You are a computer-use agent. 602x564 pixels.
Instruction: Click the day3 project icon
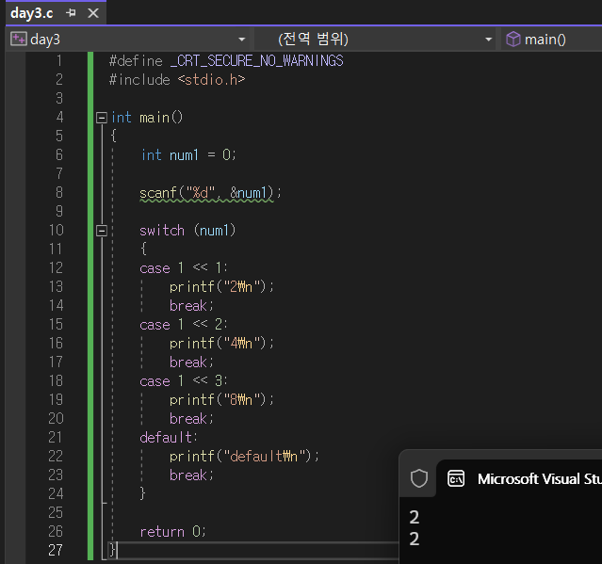[x=19, y=40]
